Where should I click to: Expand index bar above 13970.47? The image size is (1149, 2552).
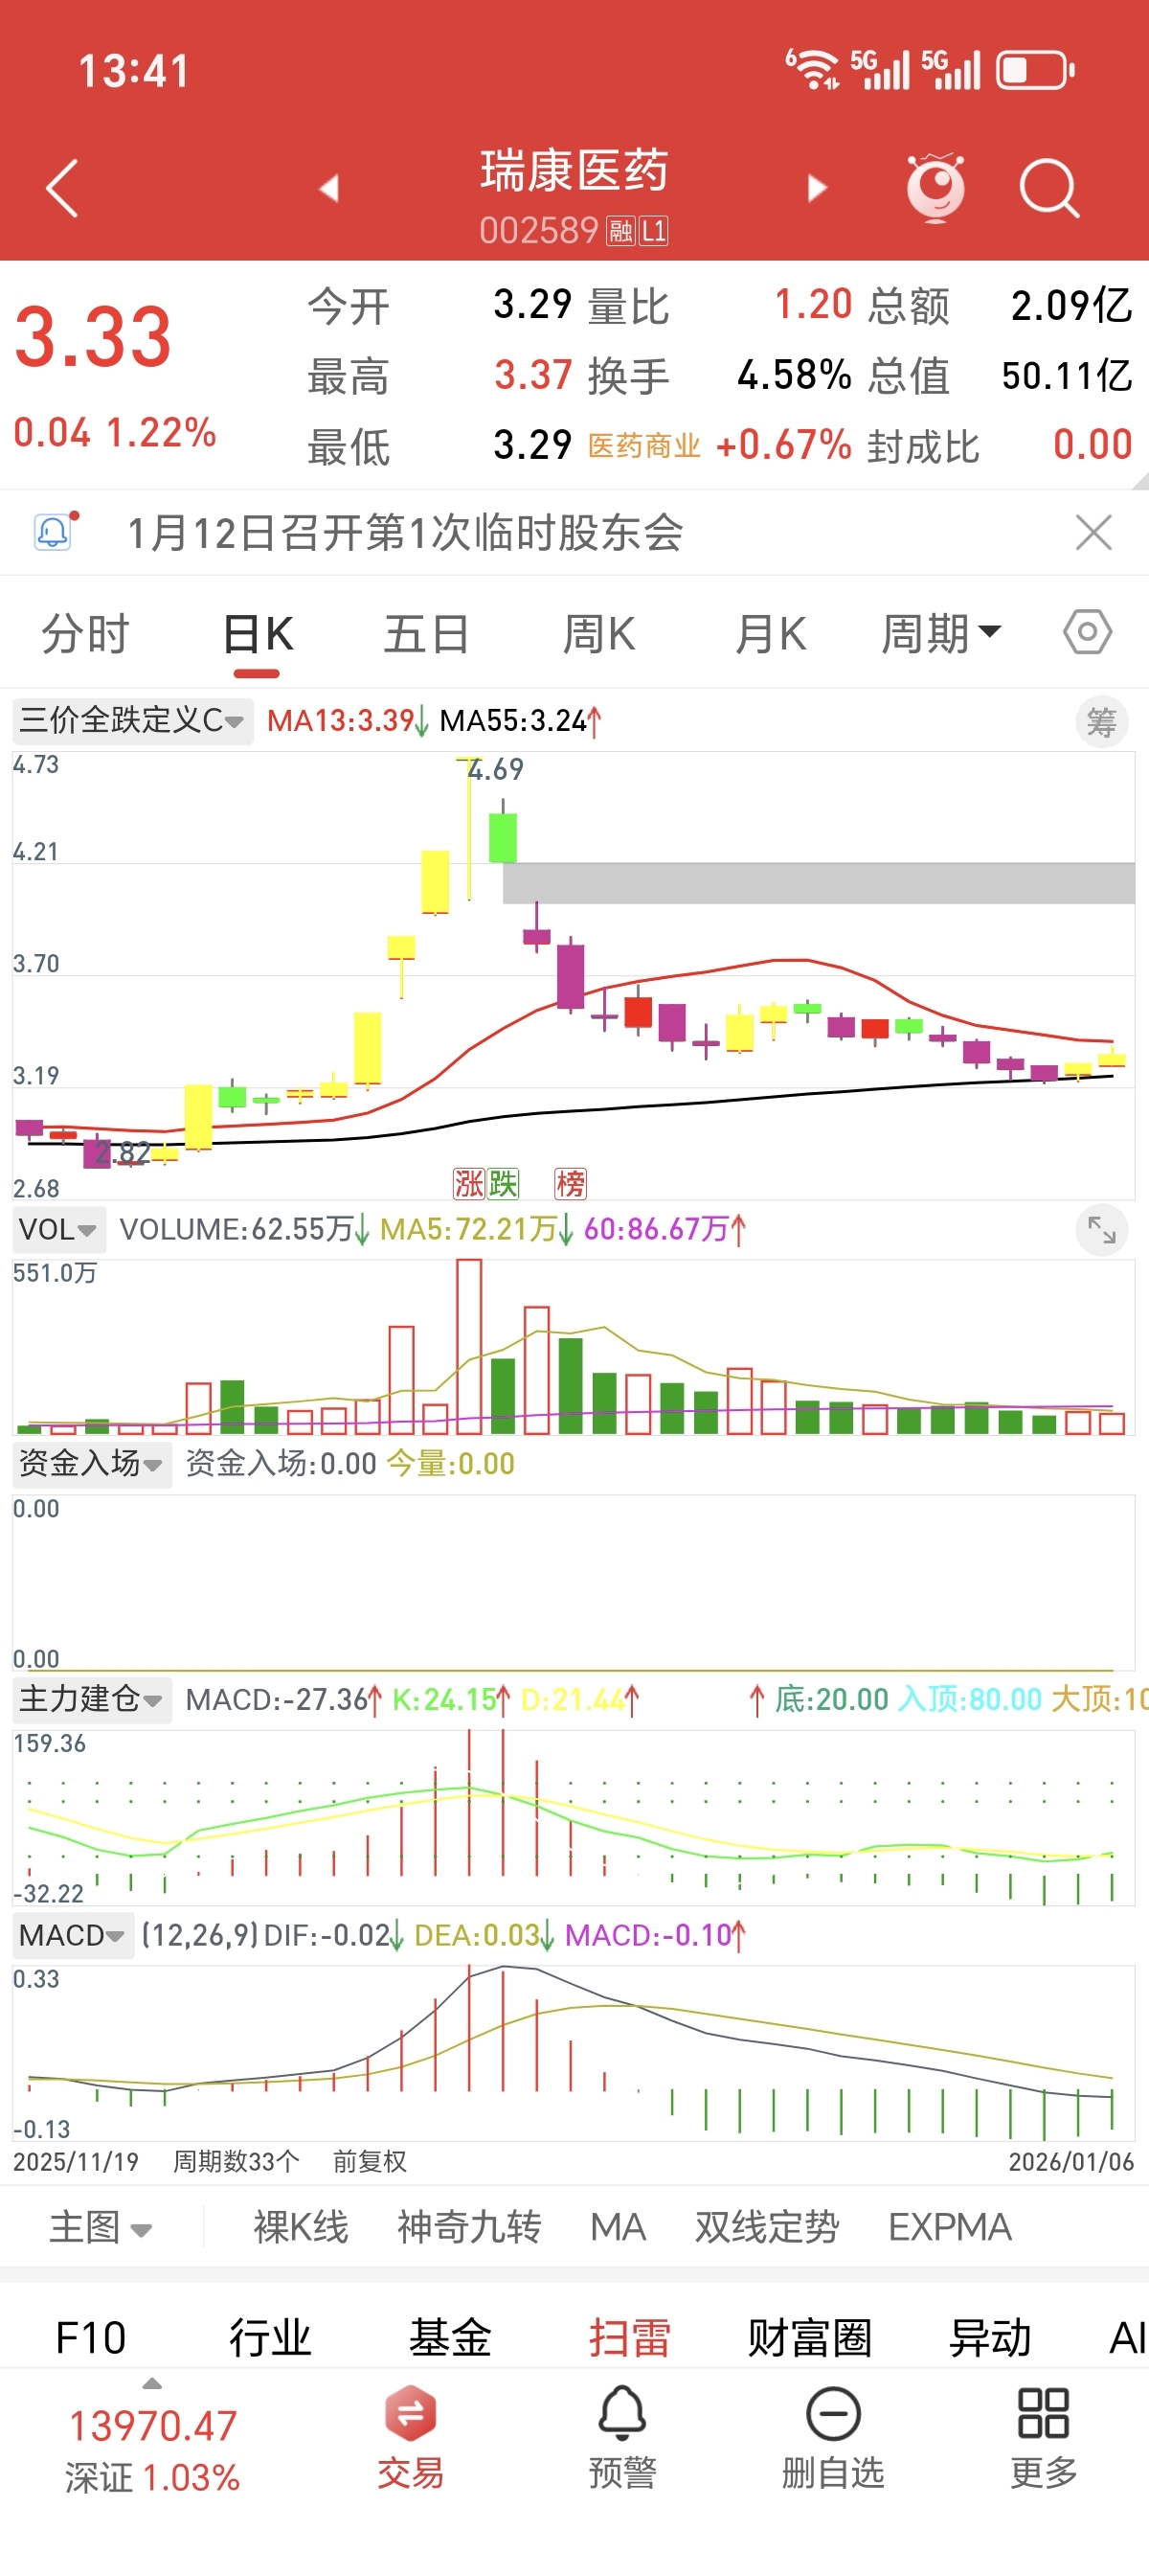coord(151,2383)
